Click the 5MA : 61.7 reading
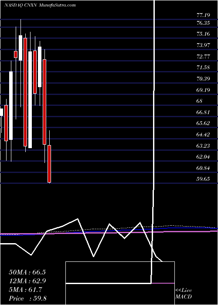The width and height of the screenshot is (218, 305). [25, 290]
